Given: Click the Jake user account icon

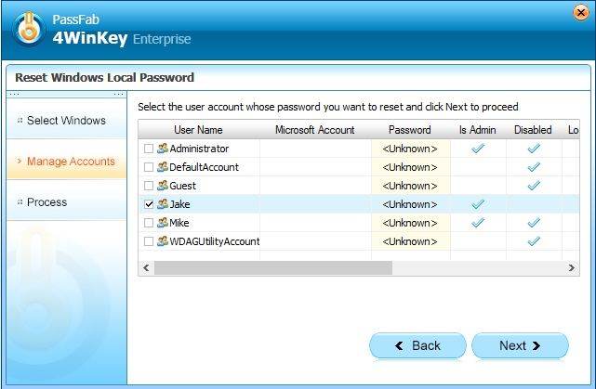Looking at the screenshot, I should click(x=162, y=204).
